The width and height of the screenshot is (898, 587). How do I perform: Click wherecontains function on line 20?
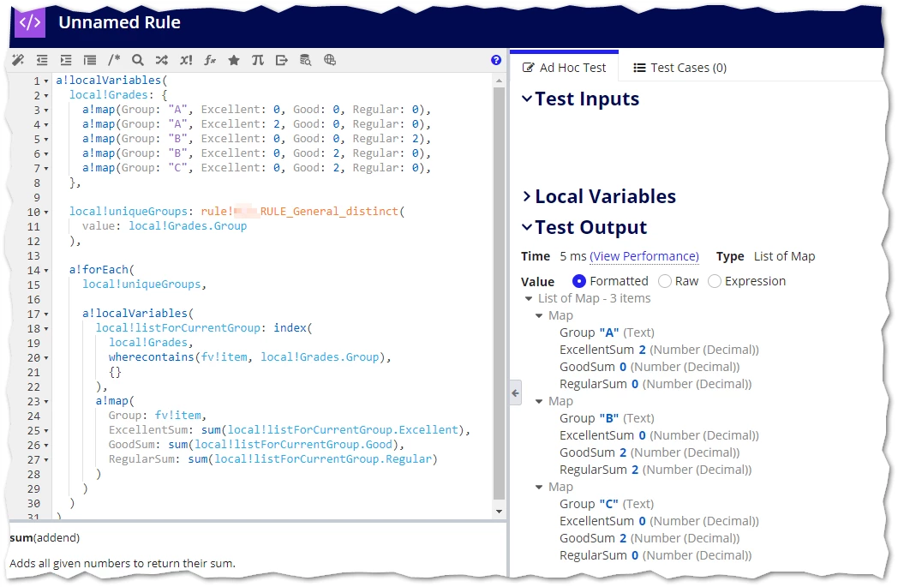[x=151, y=356]
